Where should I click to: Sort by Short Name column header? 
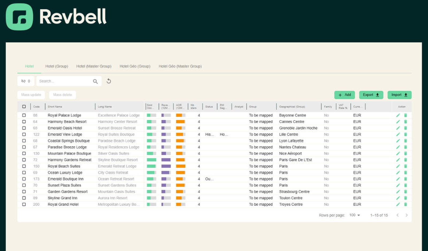[x=55, y=107]
